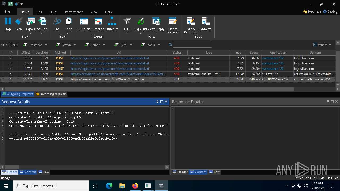
Task: Maximize the Response Details panel
Action: [x=332, y=102]
